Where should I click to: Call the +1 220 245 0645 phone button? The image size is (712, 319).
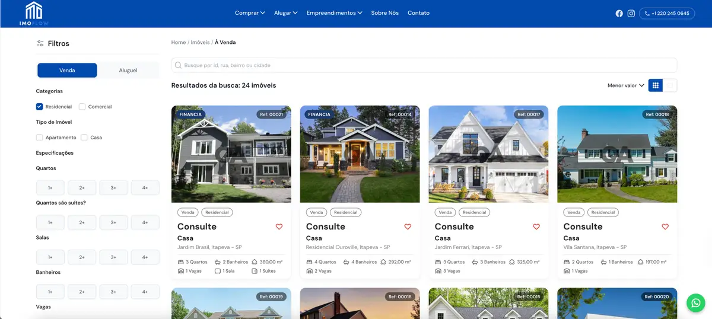click(x=667, y=13)
